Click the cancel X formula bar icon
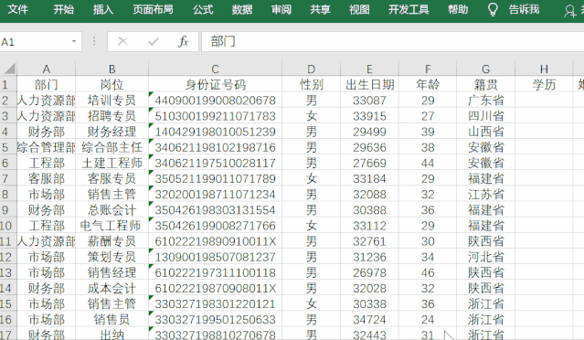The width and height of the screenshot is (584, 340). 122,41
